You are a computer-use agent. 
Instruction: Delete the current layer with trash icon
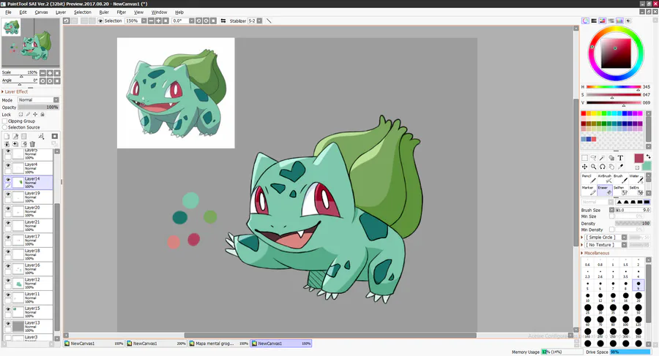click(32, 144)
